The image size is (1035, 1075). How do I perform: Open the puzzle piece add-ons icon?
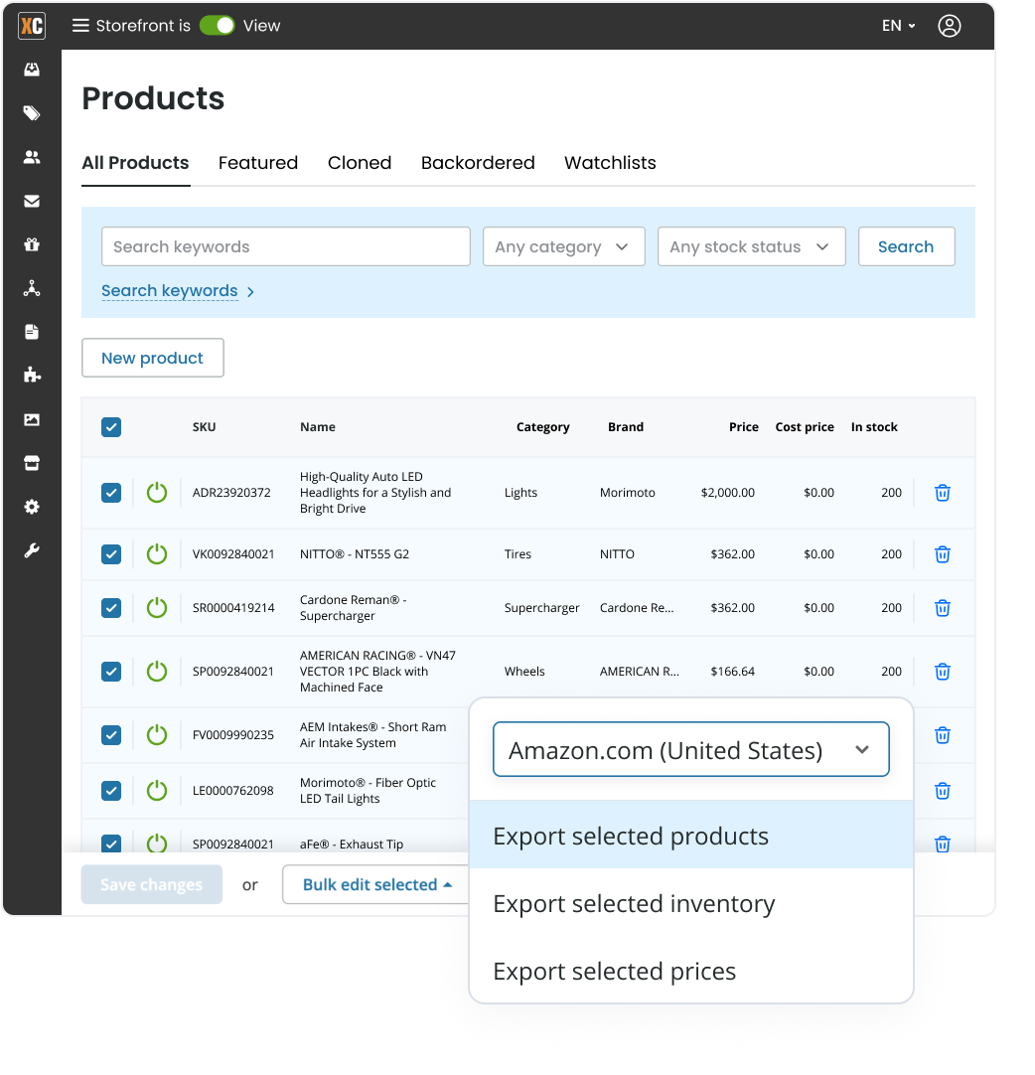[32, 375]
